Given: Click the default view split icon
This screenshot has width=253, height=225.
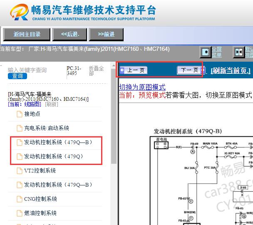Looking at the screenshot, I should [x=239, y=52].
